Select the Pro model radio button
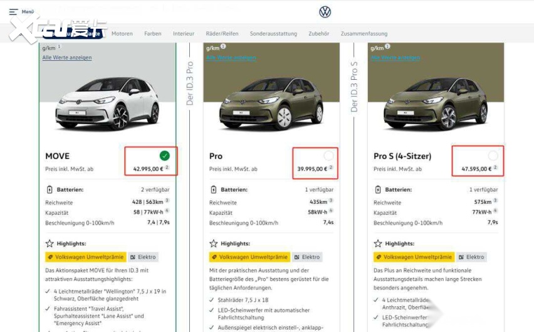 328,156
